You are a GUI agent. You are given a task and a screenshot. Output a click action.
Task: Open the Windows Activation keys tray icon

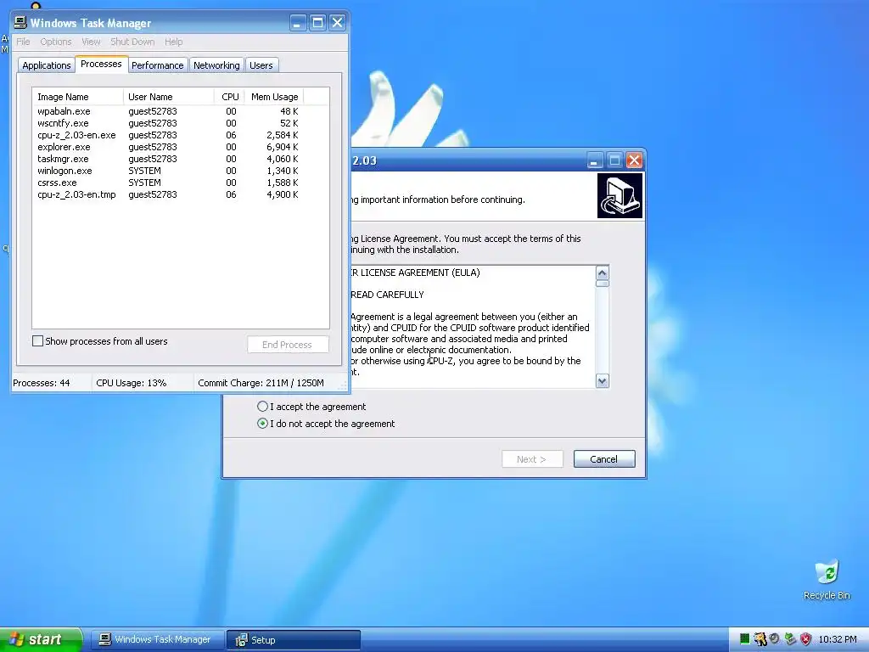tap(760, 639)
